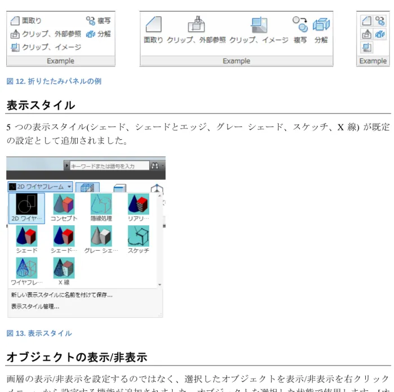Click クリップ、外部参照 in the text-label panel
The image size is (394, 392).
46,34
